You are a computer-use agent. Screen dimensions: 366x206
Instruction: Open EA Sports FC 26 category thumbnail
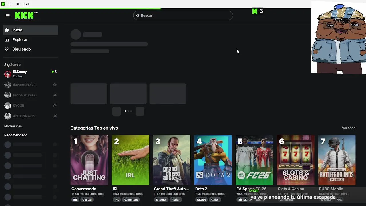[254, 160]
